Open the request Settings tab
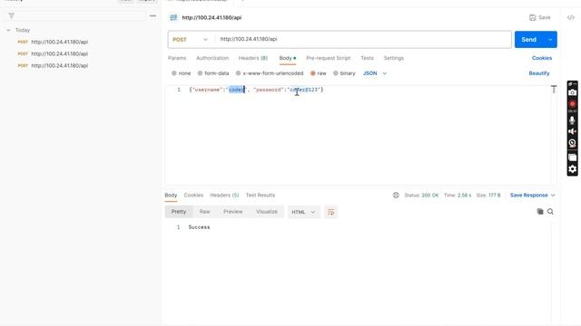The height and width of the screenshot is (326, 581). pos(393,58)
